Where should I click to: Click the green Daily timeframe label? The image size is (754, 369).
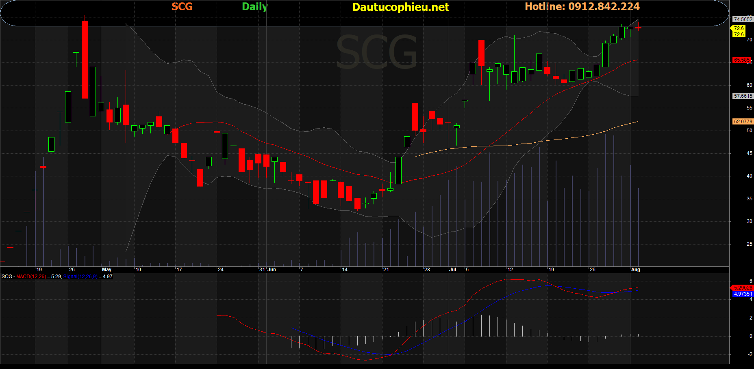point(254,6)
